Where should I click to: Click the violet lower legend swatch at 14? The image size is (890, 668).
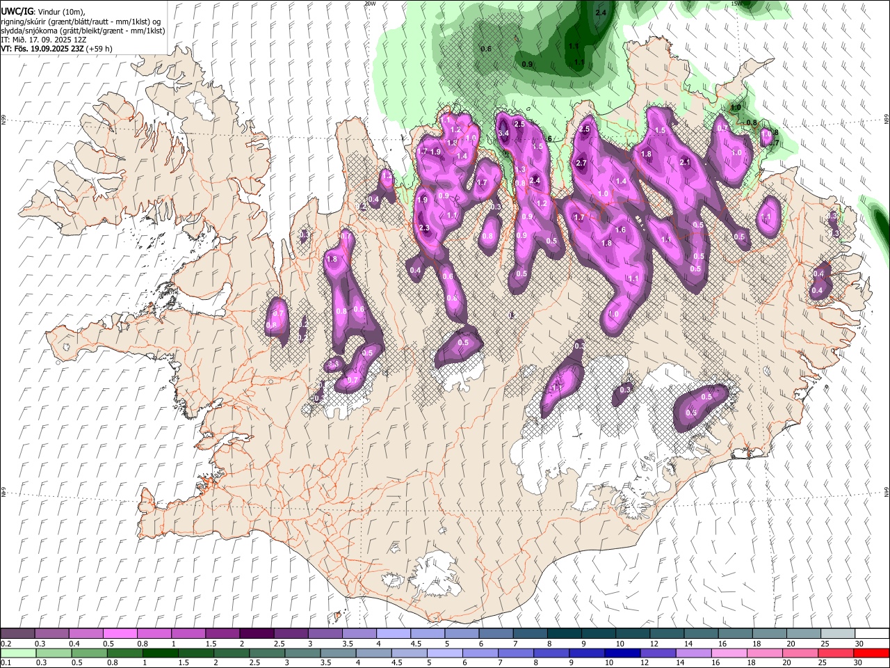click(693, 653)
